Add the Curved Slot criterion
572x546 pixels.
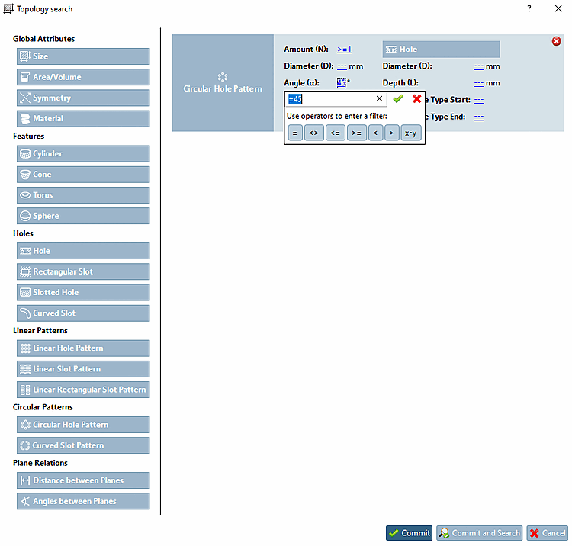click(83, 313)
